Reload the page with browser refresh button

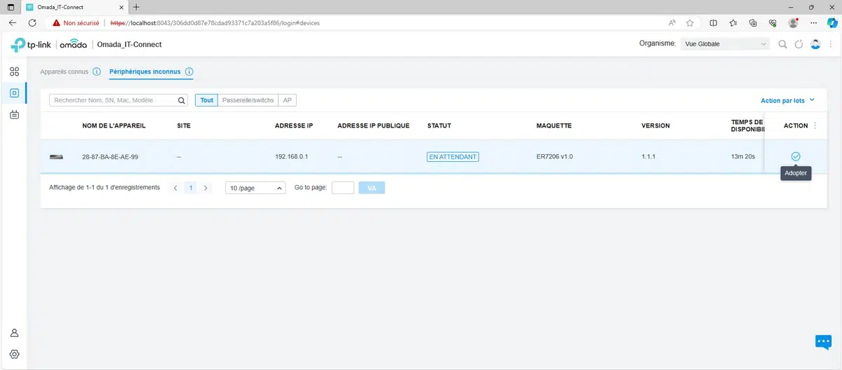pos(32,22)
